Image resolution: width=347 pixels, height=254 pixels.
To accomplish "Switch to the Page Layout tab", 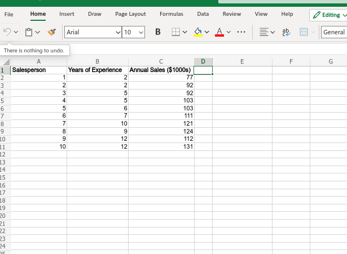I will [130, 14].
